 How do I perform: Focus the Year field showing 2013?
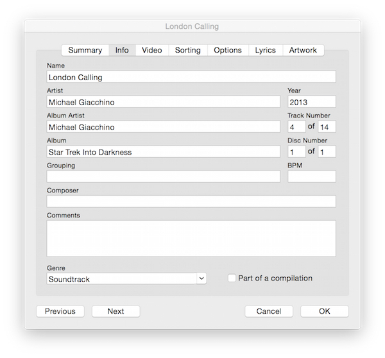(312, 102)
